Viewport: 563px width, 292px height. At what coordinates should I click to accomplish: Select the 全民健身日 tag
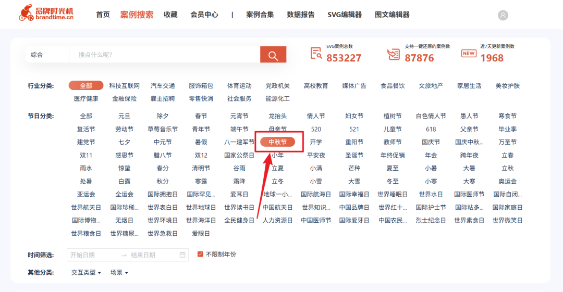[239, 220]
